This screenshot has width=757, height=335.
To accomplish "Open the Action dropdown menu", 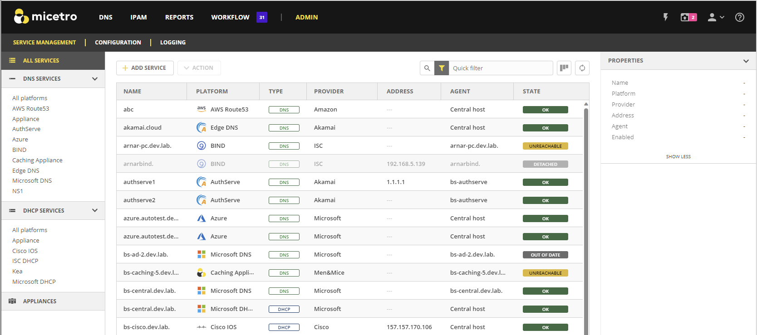I will 199,68.
